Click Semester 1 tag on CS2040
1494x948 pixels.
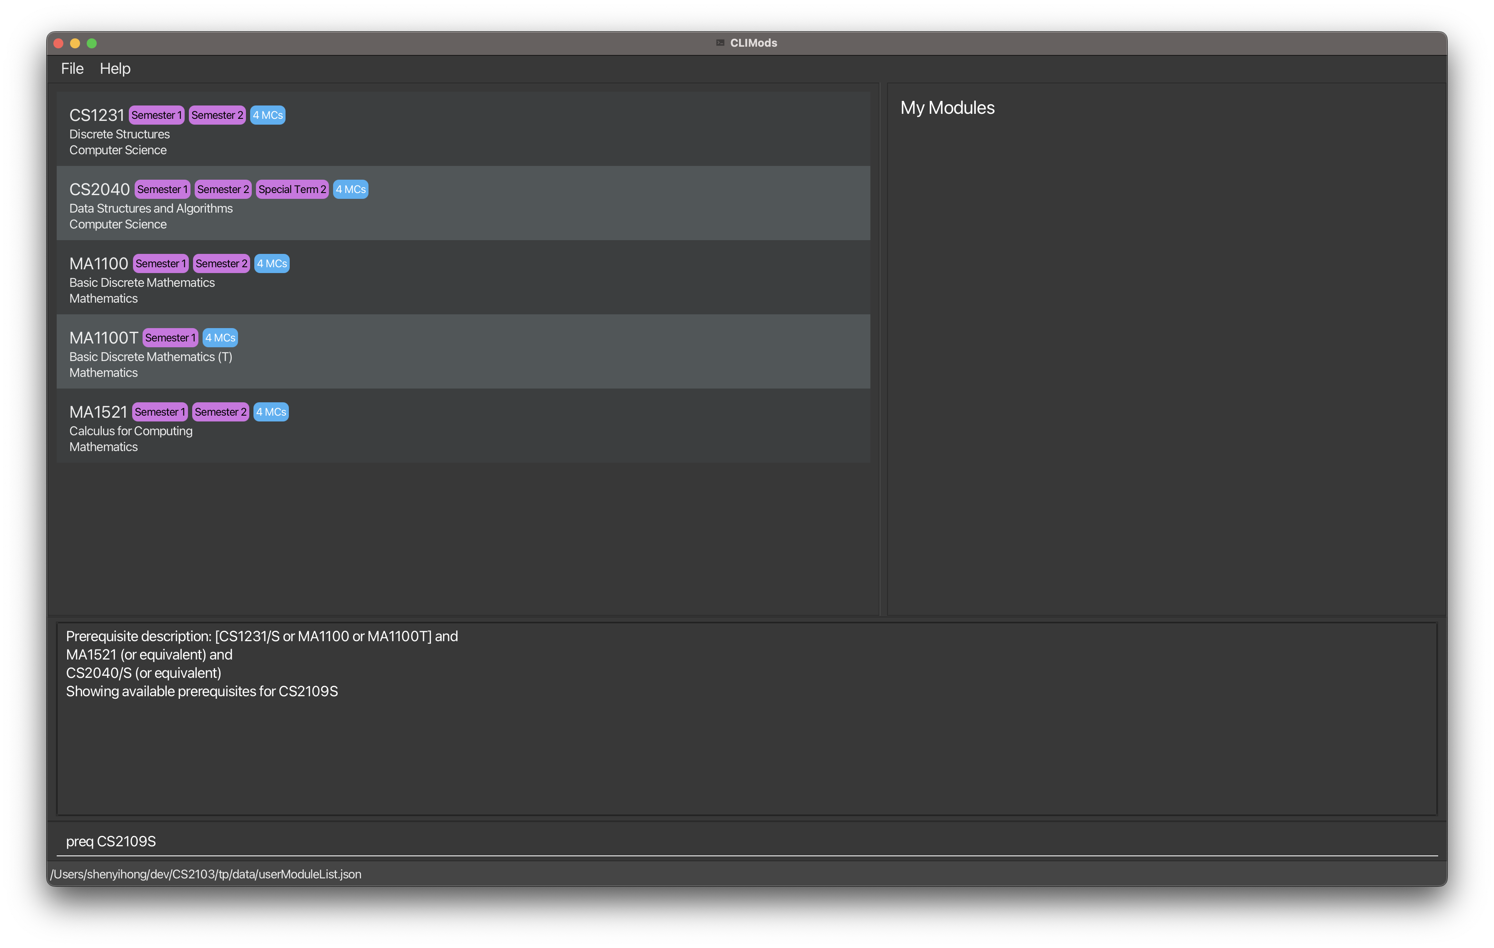[x=163, y=189]
